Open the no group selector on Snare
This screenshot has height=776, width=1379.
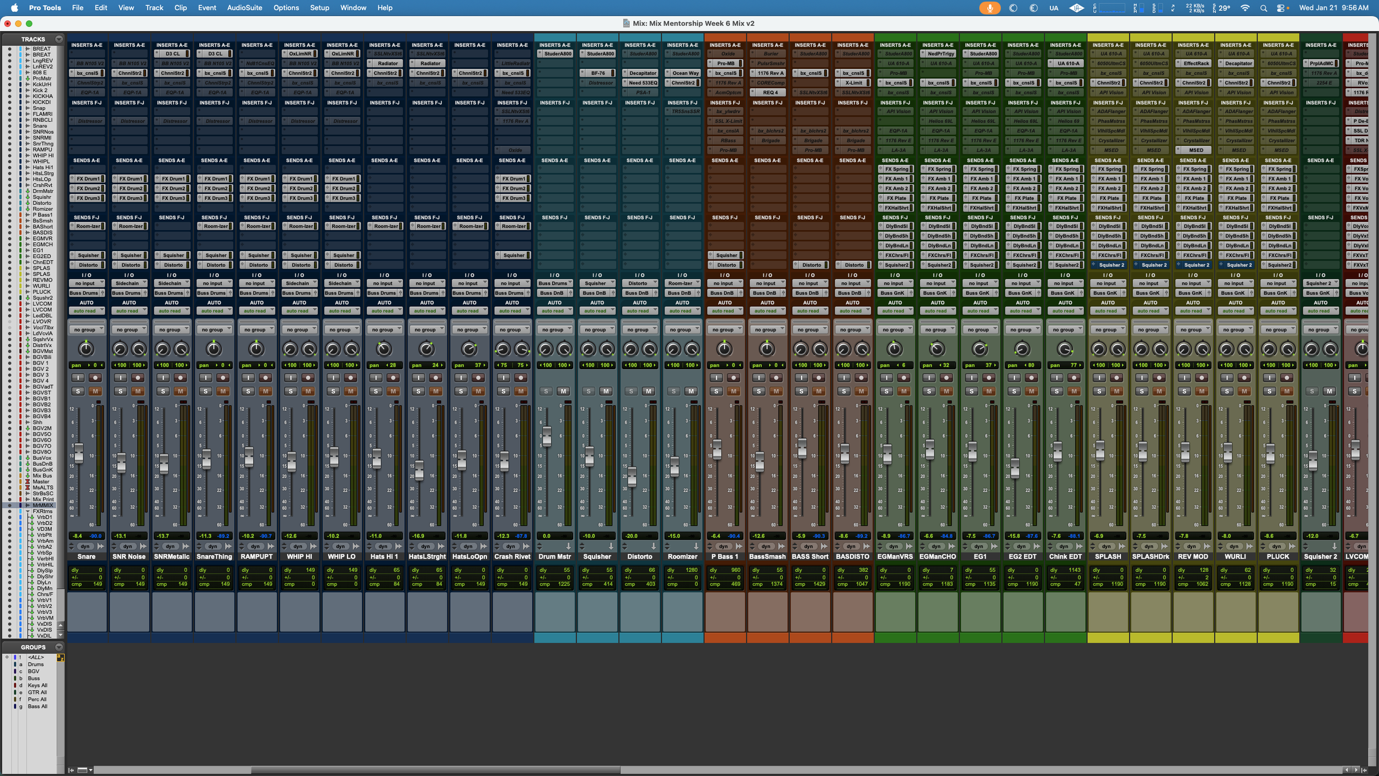pyautogui.click(x=87, y=329)
